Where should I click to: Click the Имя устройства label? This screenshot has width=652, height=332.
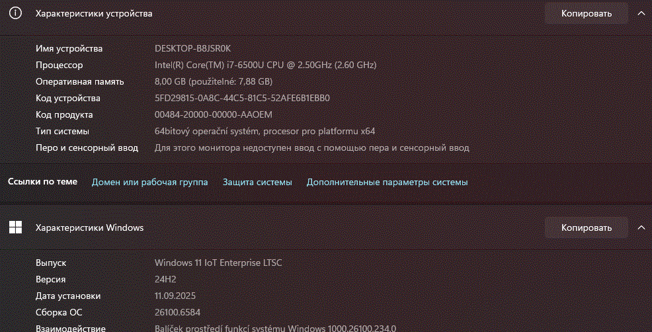[69, 49]
